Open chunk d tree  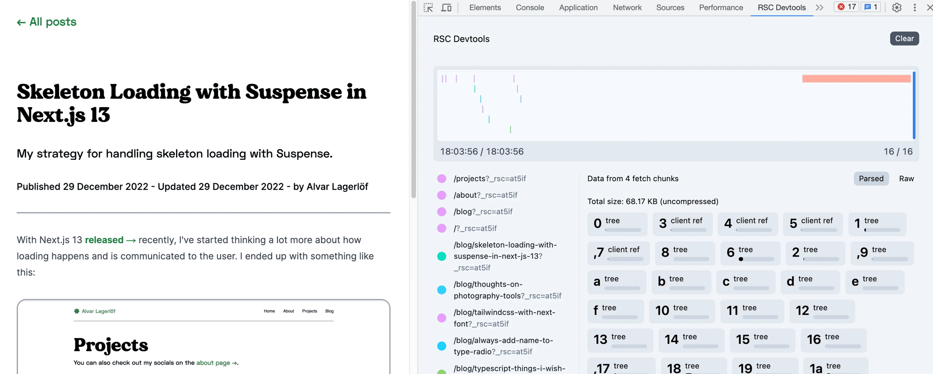[811, 282]
